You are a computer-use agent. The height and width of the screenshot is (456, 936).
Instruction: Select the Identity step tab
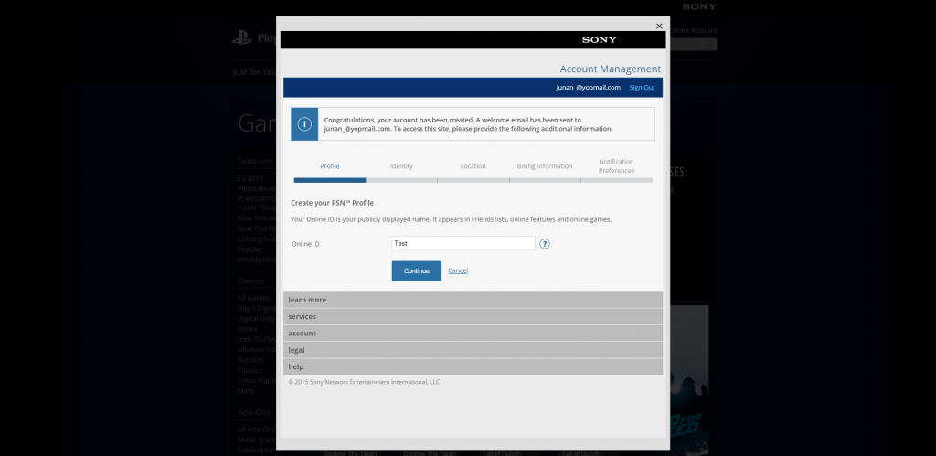click(x=401, y=166)
